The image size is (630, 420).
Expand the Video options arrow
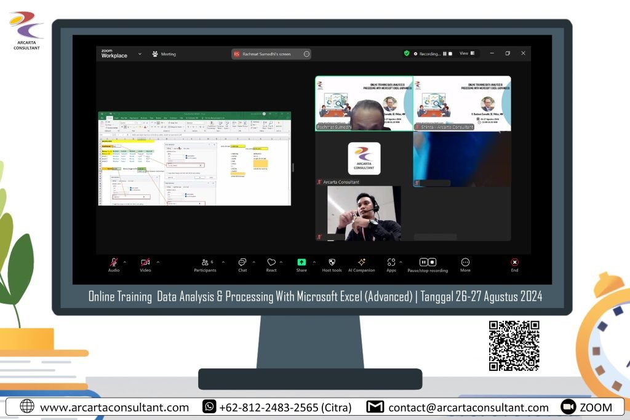(x=157, y=262)
